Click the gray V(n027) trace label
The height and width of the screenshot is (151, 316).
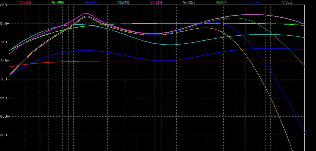coord(189,2)
